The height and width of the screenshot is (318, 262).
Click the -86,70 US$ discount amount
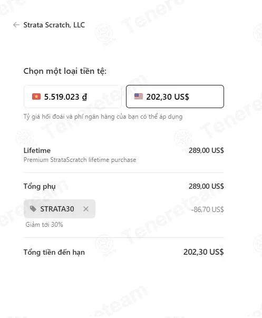[208, 209]
